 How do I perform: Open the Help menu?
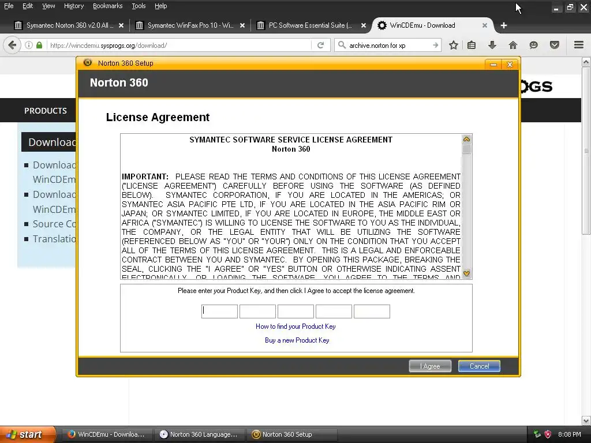click(x=160, y=6)
